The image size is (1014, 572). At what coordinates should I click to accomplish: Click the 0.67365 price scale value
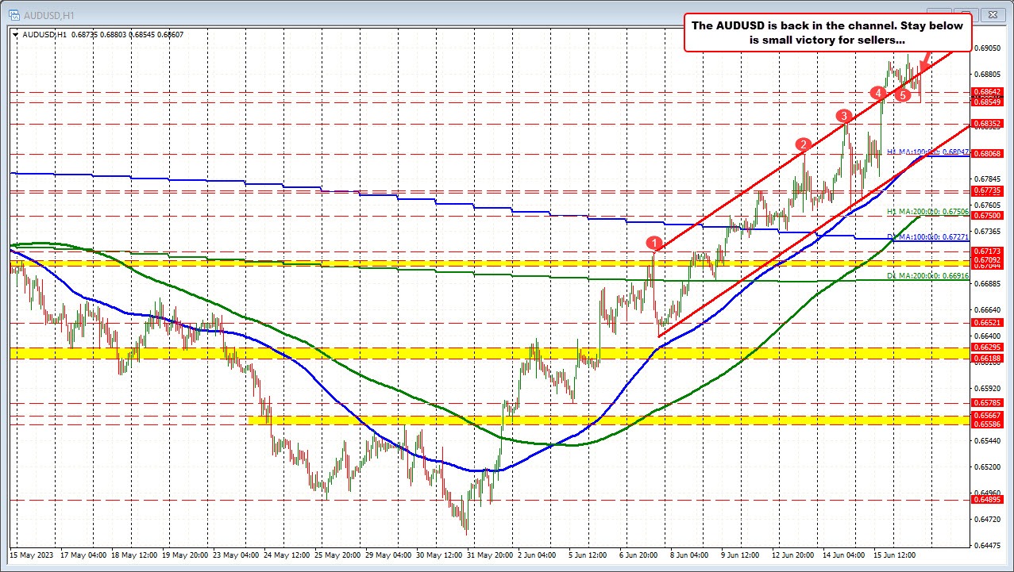click(987, 231)
